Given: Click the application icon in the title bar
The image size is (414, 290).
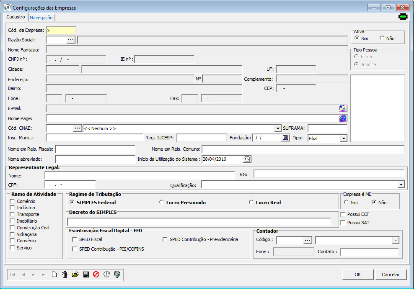Looking at the screenshot, I should 8,8.
